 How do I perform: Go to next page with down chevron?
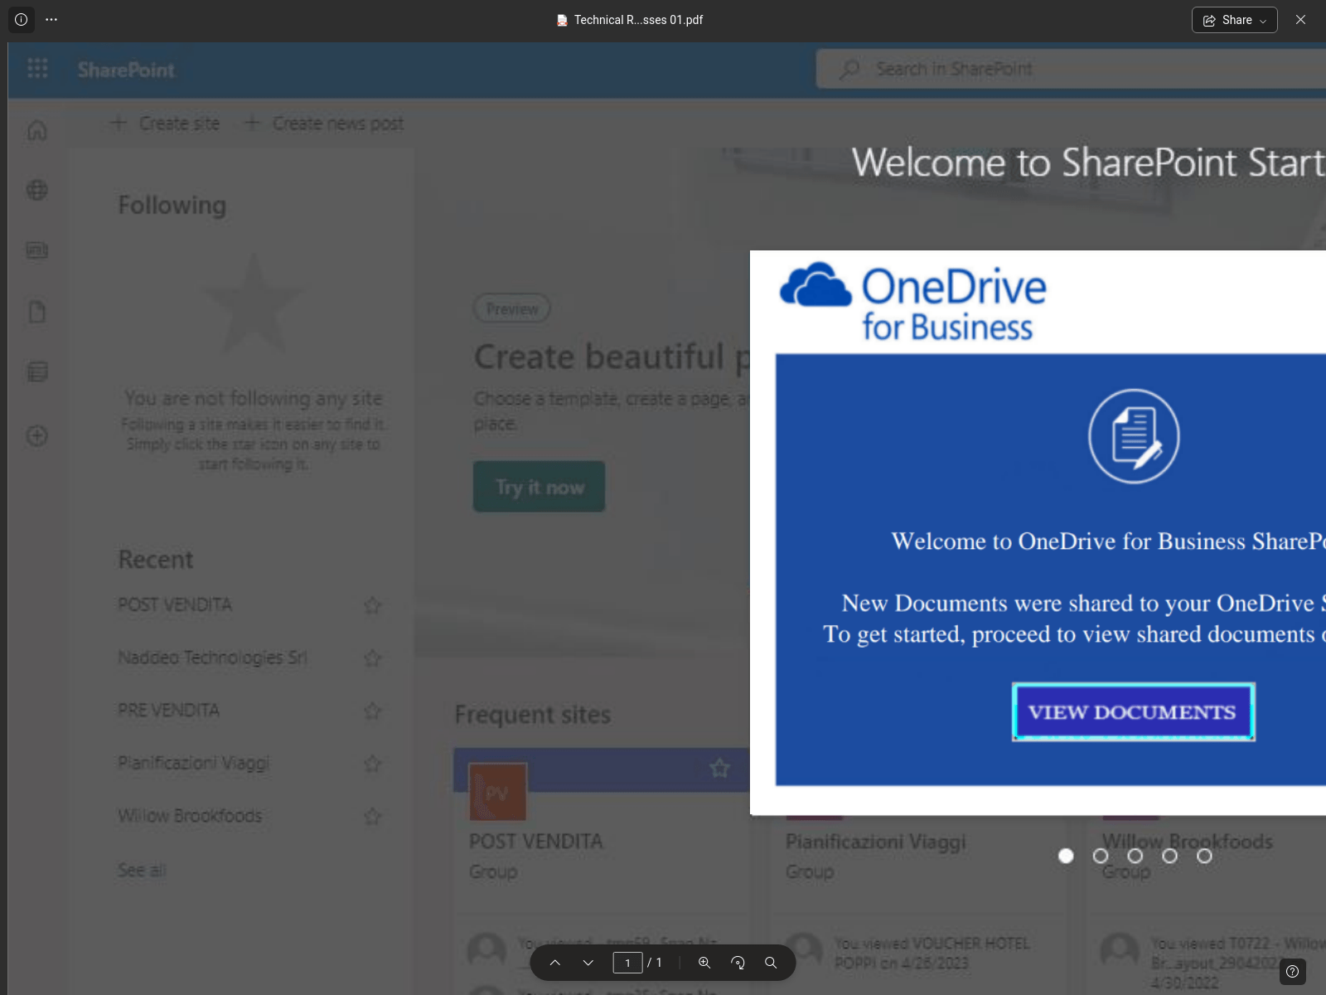(x=588, y=963)
